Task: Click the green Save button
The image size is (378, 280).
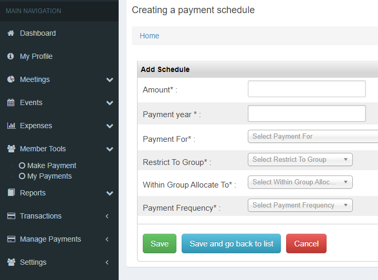Action: [x=160, y=244]
